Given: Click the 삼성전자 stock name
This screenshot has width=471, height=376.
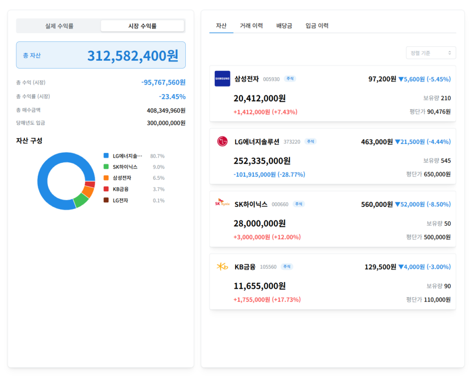Looking at the screenshot, I should [x=247, y=79].
